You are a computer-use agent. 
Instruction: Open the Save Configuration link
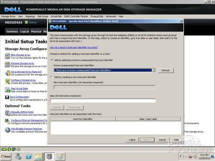[x=19, y=97]
